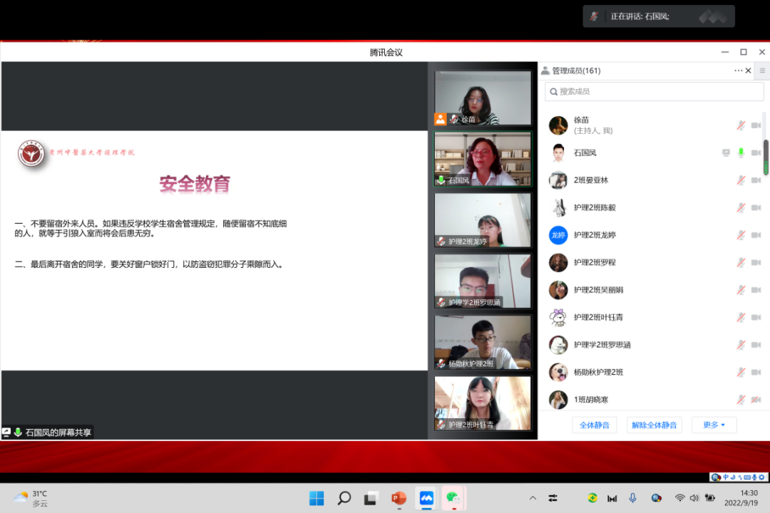Open WeChat from the taskbar

[453, 498]
